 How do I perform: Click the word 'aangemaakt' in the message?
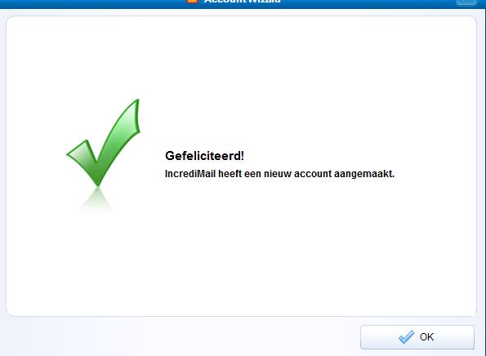tap(363, 174)
